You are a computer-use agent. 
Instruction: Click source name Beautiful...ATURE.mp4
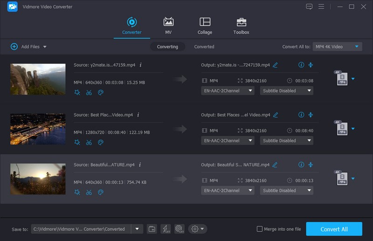click(112, 165)
